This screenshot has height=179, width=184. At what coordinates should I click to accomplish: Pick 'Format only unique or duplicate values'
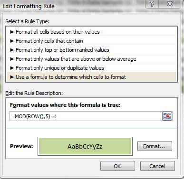click(x=91, y=68)
